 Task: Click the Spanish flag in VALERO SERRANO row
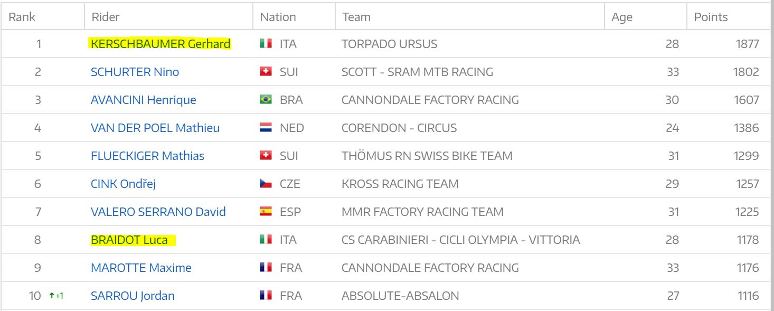(266, 212)
